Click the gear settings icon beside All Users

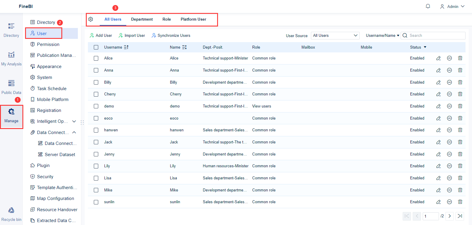pos(91,19)
